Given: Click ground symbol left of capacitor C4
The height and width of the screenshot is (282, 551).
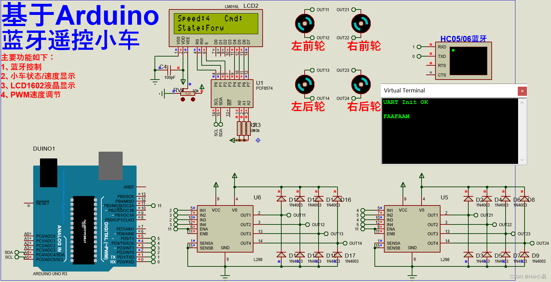Looking at the screenshot, I should (x=155, y=81).
